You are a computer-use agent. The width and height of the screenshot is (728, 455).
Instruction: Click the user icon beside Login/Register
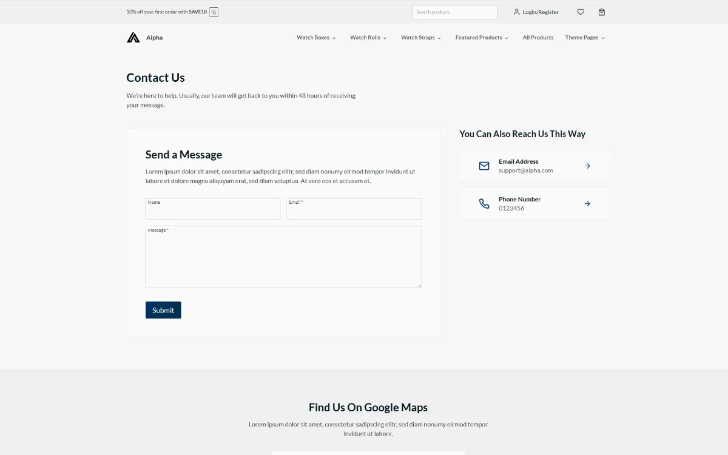coord(517,12)
